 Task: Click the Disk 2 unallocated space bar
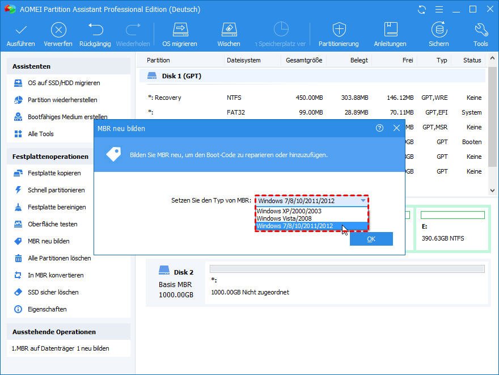(347, 269)
